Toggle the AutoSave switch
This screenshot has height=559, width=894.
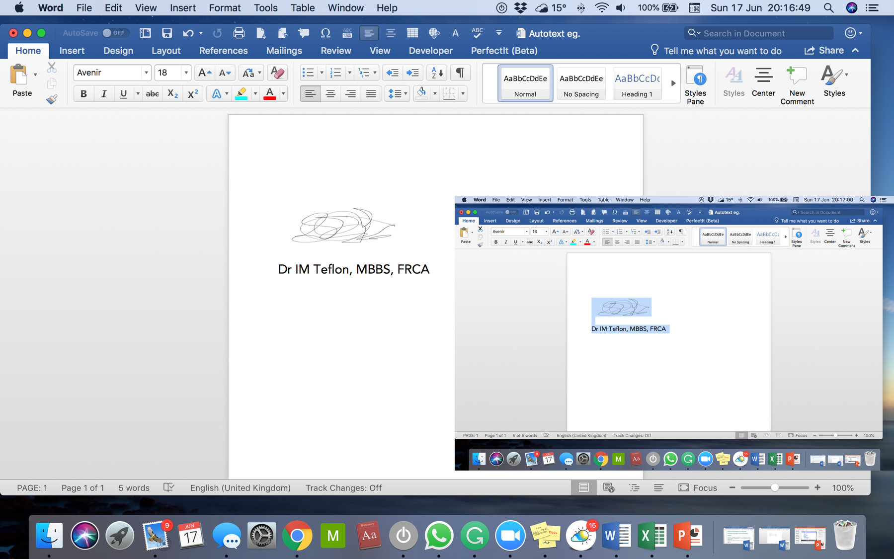click(114, 33)
